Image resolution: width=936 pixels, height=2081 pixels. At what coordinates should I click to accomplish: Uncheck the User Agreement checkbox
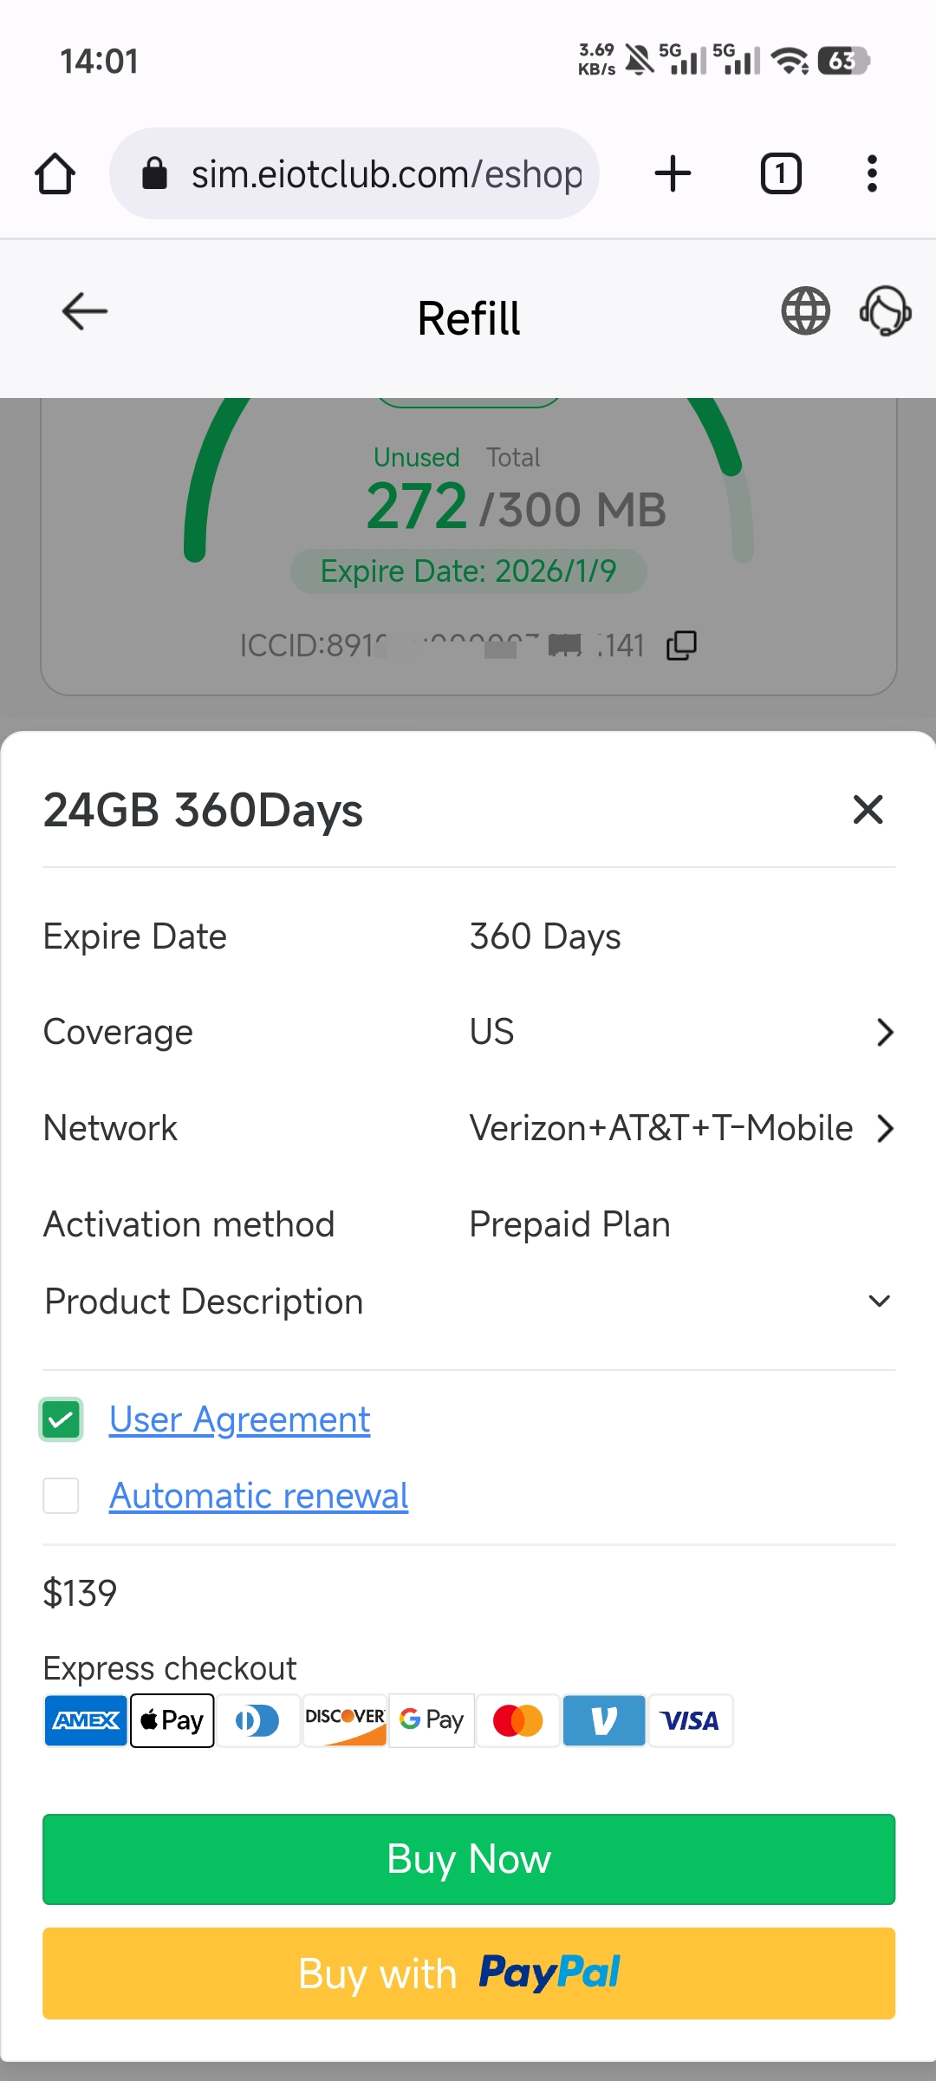coord(62,1419)
